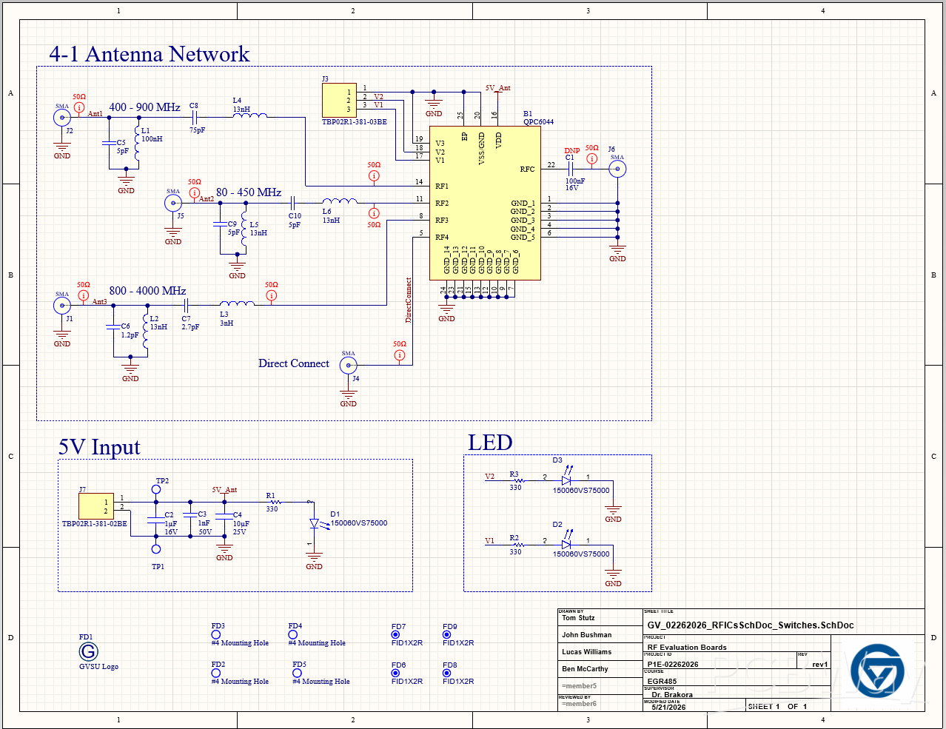
Task: Select the J7 header TBP02R1-381-02BE
Action: point(96,506)
